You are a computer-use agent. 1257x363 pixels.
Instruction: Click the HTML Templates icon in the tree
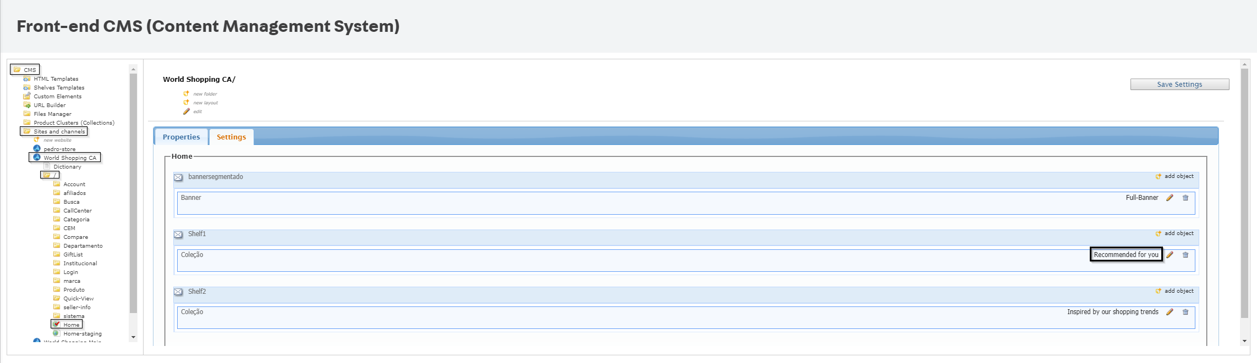click(x=27, y=79)
